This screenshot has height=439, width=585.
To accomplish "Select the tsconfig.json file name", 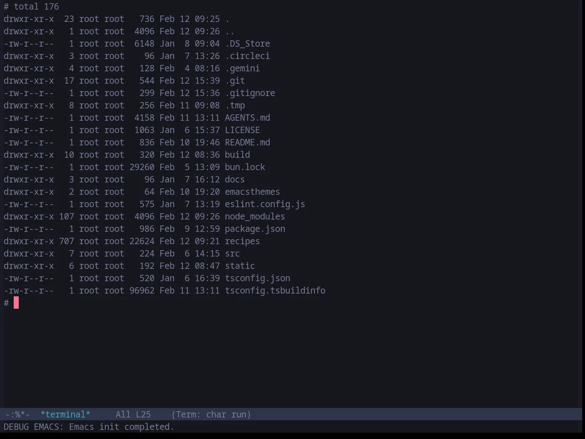I will (257, 278).
